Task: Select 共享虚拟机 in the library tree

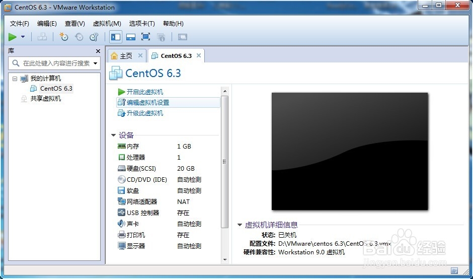Action: click(x=46, y=99)
